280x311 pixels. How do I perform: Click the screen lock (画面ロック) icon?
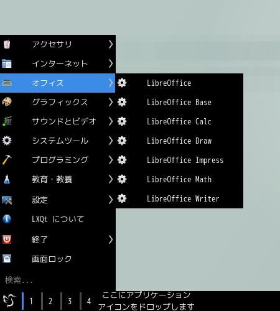point(7,259)
